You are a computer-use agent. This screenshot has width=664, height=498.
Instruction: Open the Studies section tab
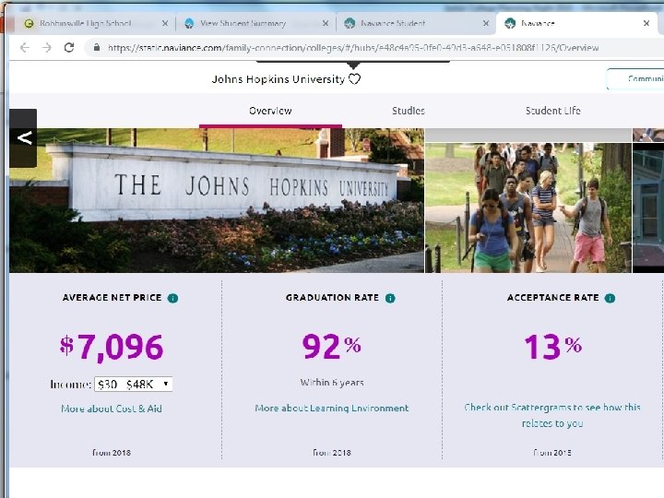(409, 111)
